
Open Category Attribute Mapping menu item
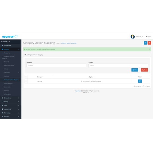click(8, 57)
